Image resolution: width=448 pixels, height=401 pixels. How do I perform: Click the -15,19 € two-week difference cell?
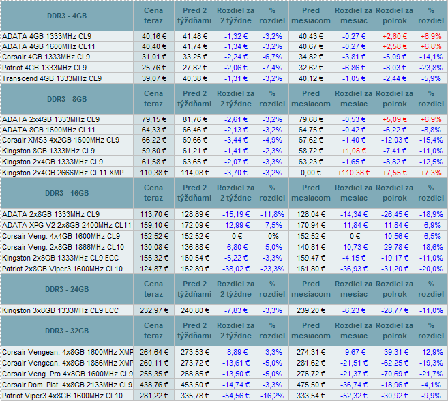tap(236, 214)
